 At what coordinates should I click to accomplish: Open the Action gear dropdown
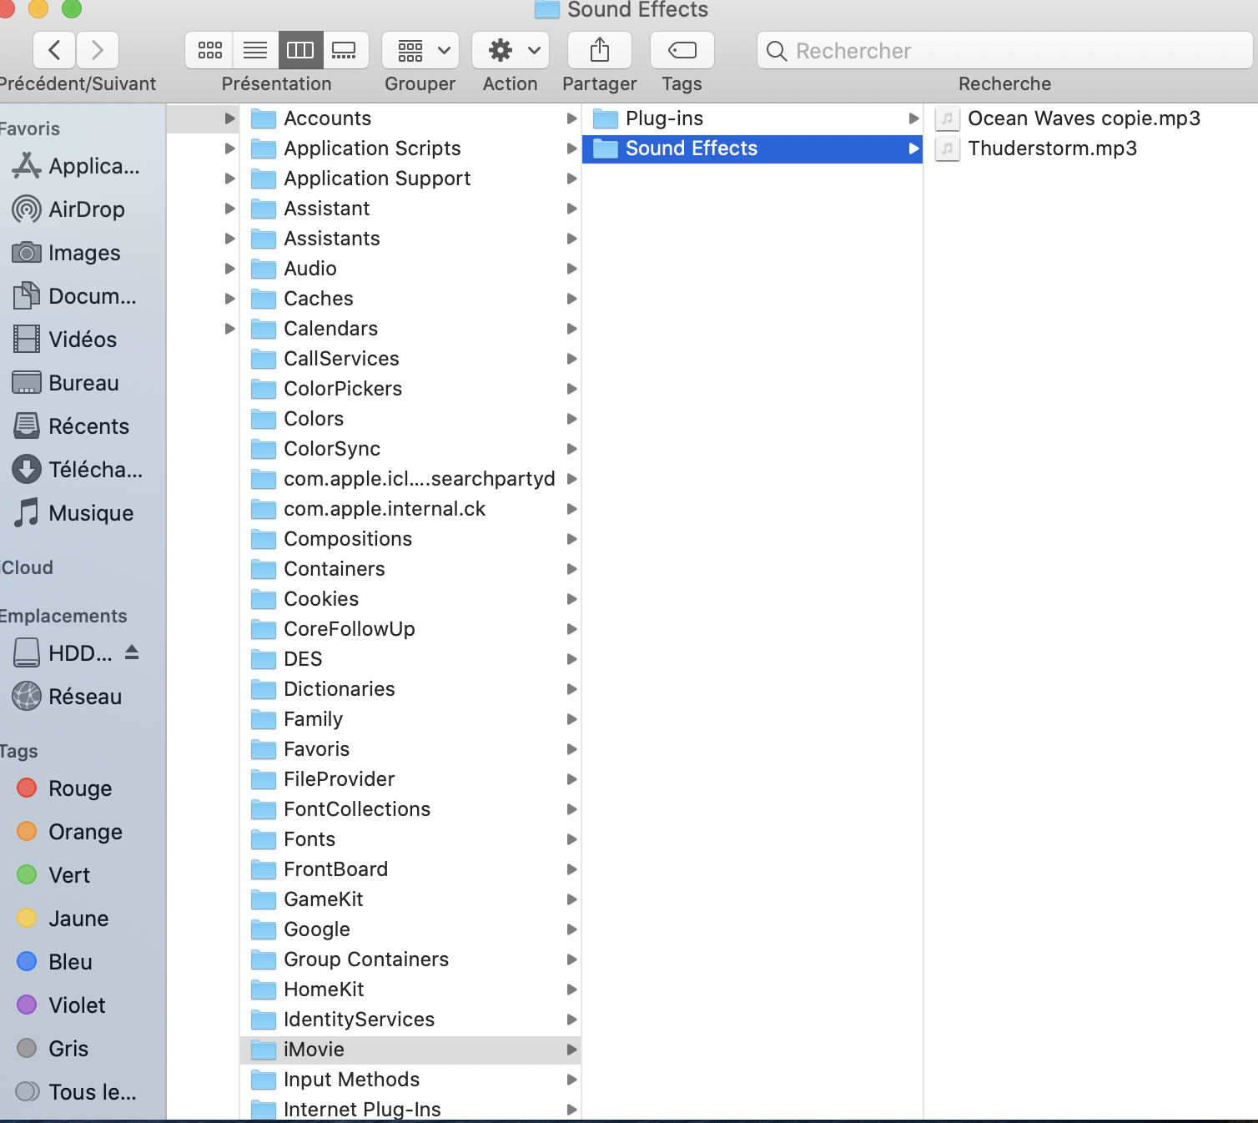(x=510, y=51)
